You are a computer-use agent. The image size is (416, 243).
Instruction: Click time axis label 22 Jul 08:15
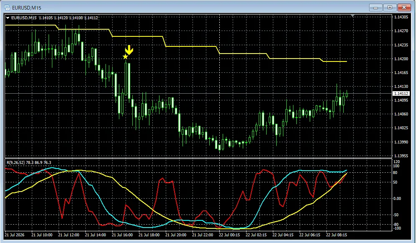click(336, 235)
